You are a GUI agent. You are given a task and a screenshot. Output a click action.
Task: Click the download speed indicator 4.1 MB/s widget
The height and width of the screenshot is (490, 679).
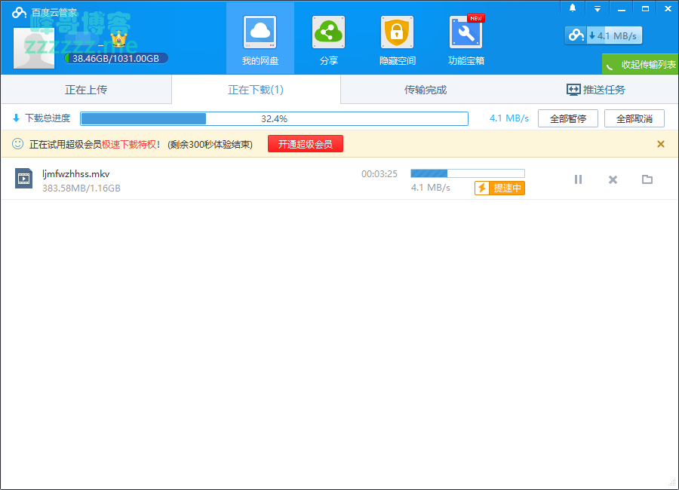point(604,35)
